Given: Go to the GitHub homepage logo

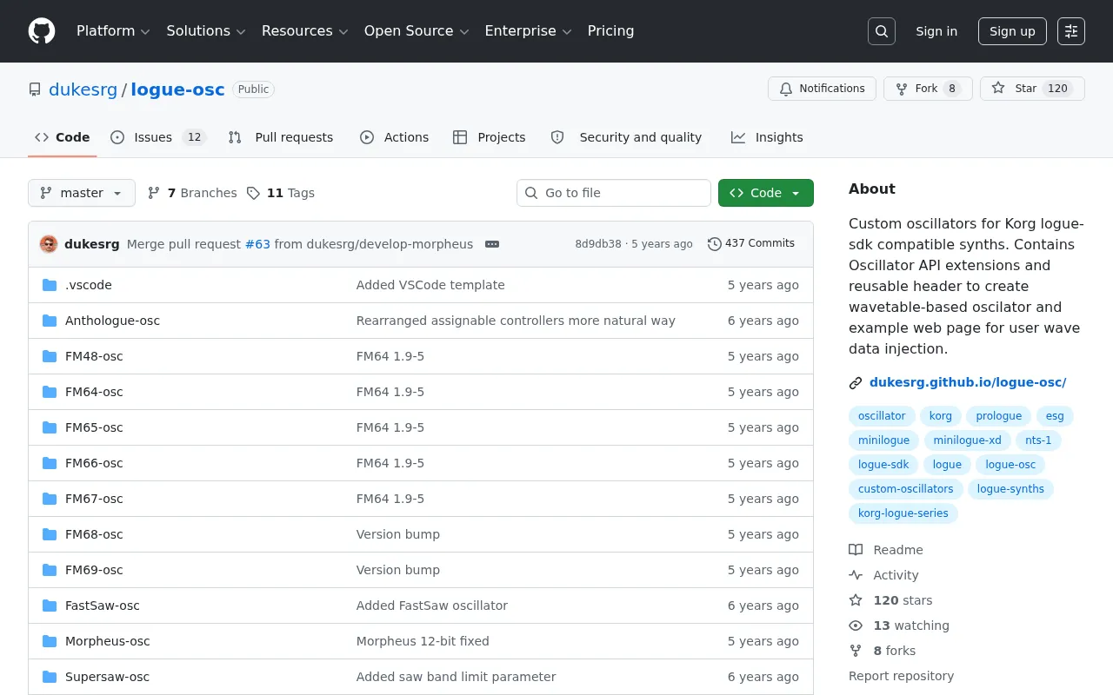Looking at the screenshot, I should point(42,31).
